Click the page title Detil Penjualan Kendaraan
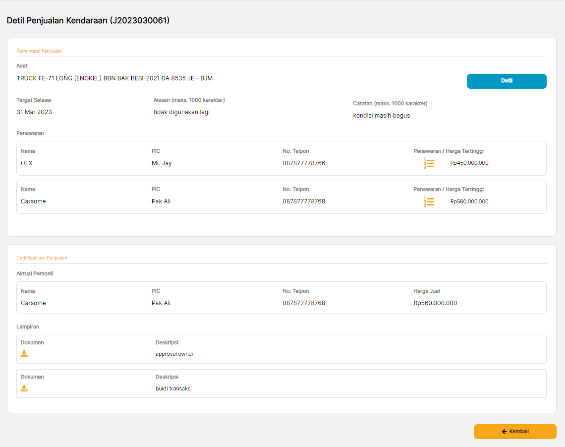The height and width of the screenshot is (447, 565). (x=88, y=21)
